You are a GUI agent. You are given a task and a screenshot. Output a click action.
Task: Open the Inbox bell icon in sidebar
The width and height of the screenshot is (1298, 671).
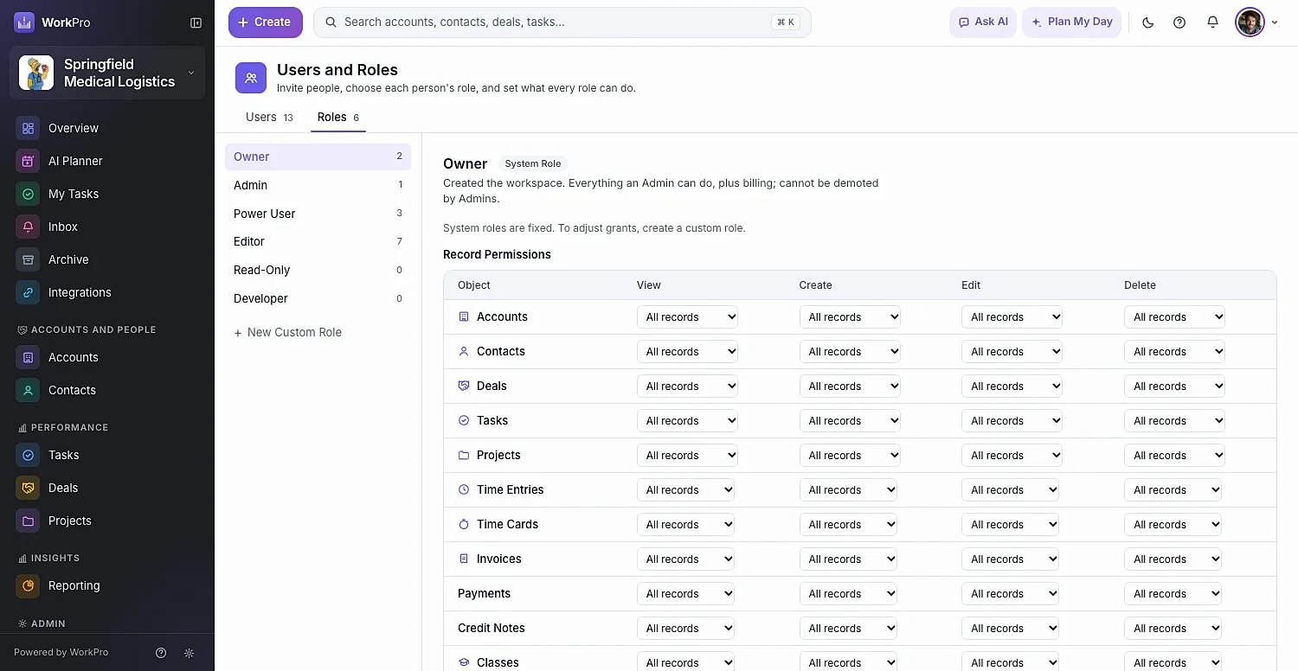(28, 227)
